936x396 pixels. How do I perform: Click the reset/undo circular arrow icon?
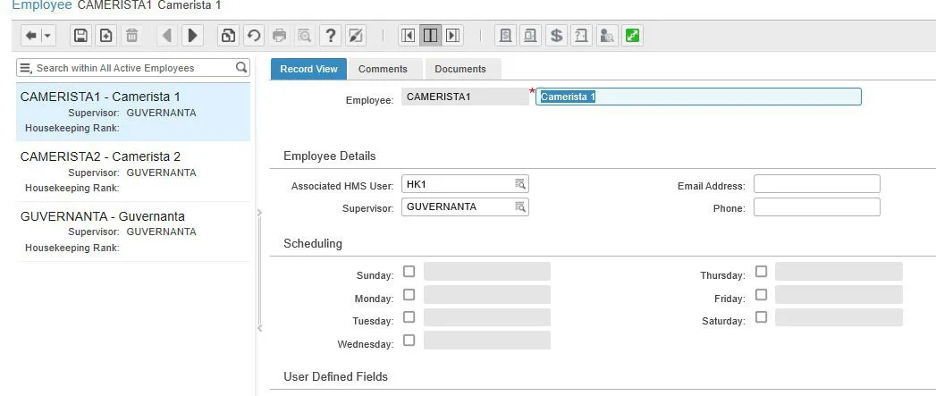tap(254, 36)
